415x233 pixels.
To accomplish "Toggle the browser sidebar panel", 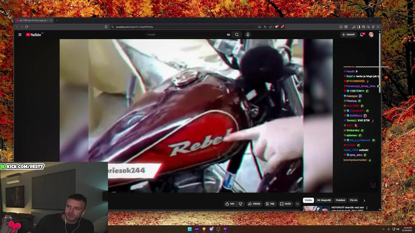I will [x=359, y=27].
